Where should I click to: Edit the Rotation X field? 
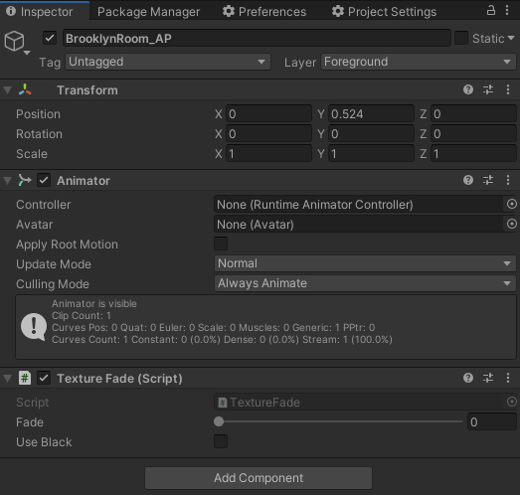pyautogui.click(x=269, y=133)
